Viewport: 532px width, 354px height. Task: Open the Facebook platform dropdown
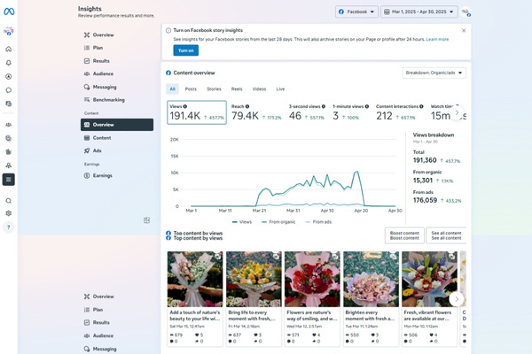356,12
